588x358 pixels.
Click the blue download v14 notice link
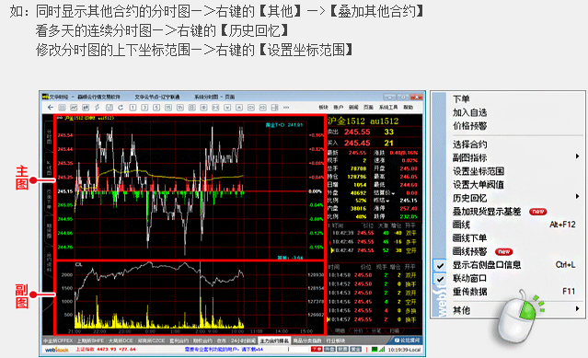coord(225,350)
